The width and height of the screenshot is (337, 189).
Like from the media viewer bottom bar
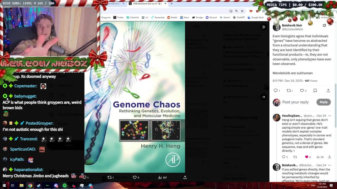(x=135, y=177)
